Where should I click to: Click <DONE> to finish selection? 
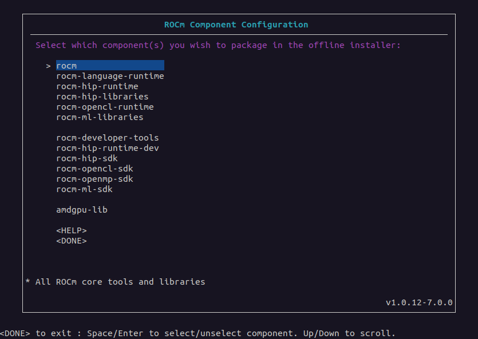[x=72, y=241]
